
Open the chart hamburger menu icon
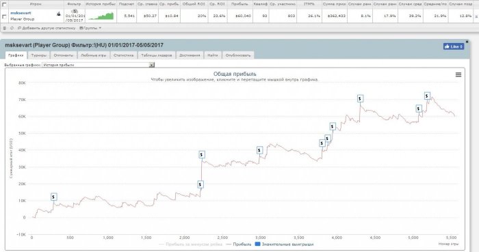point(458,74)
